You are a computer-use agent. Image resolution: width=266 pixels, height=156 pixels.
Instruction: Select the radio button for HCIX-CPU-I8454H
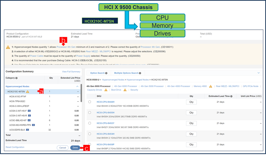pyautogui.click(x=89, y=134)
